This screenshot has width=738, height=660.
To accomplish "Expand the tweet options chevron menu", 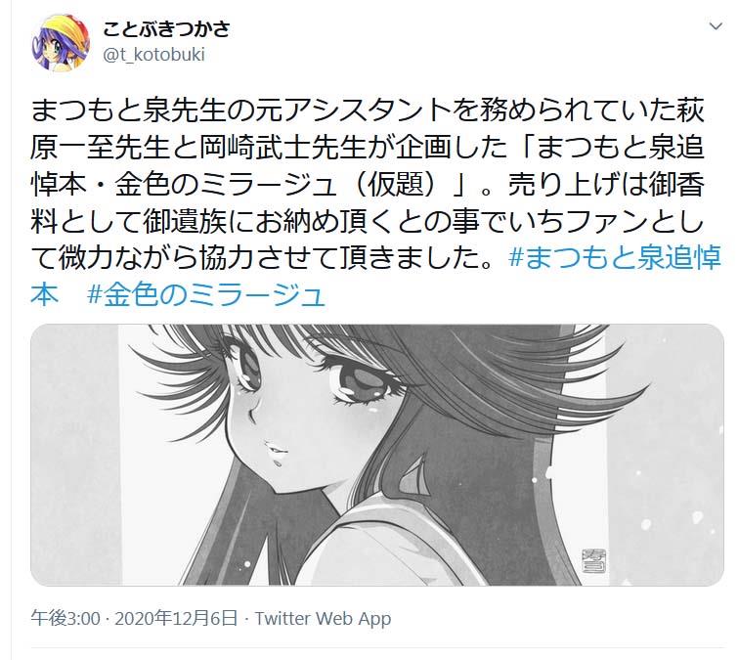I will click(x=716, y=26).
